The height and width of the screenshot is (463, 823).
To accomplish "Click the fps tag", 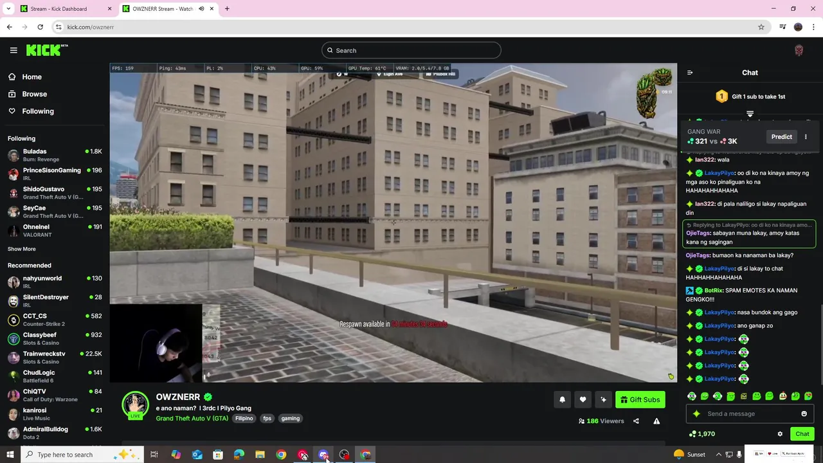I will point(267,418).
